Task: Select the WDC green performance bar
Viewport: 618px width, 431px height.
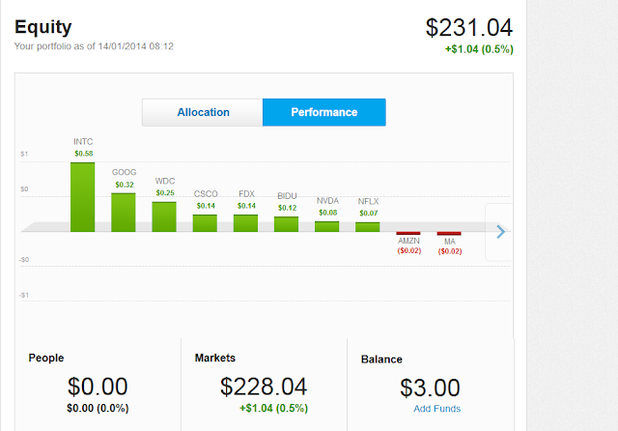Action: pos(164,216)
